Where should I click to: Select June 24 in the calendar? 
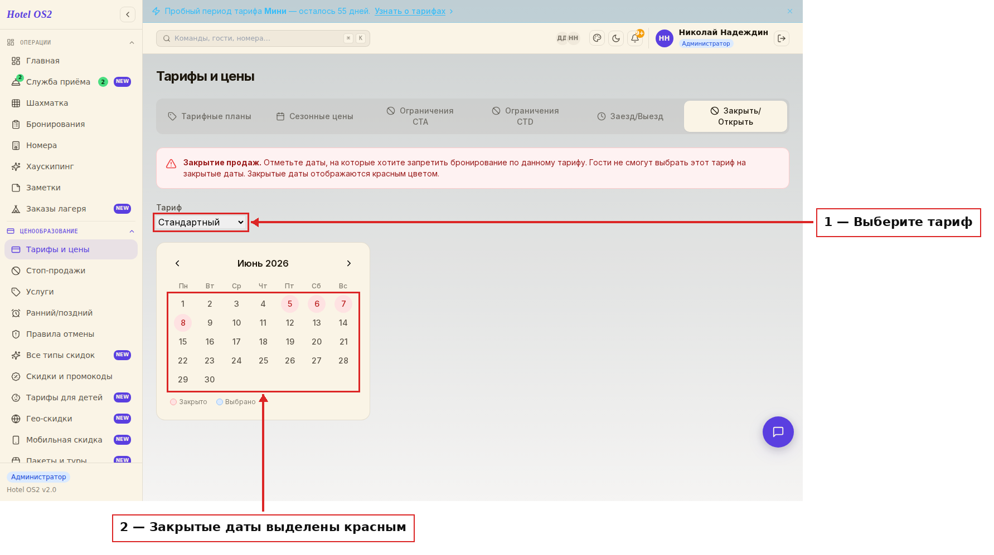click(236, 361)
